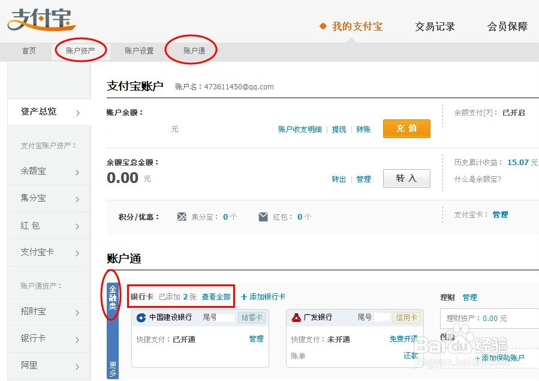Click the question mark next to 余额支付

(x=488, y=112)
